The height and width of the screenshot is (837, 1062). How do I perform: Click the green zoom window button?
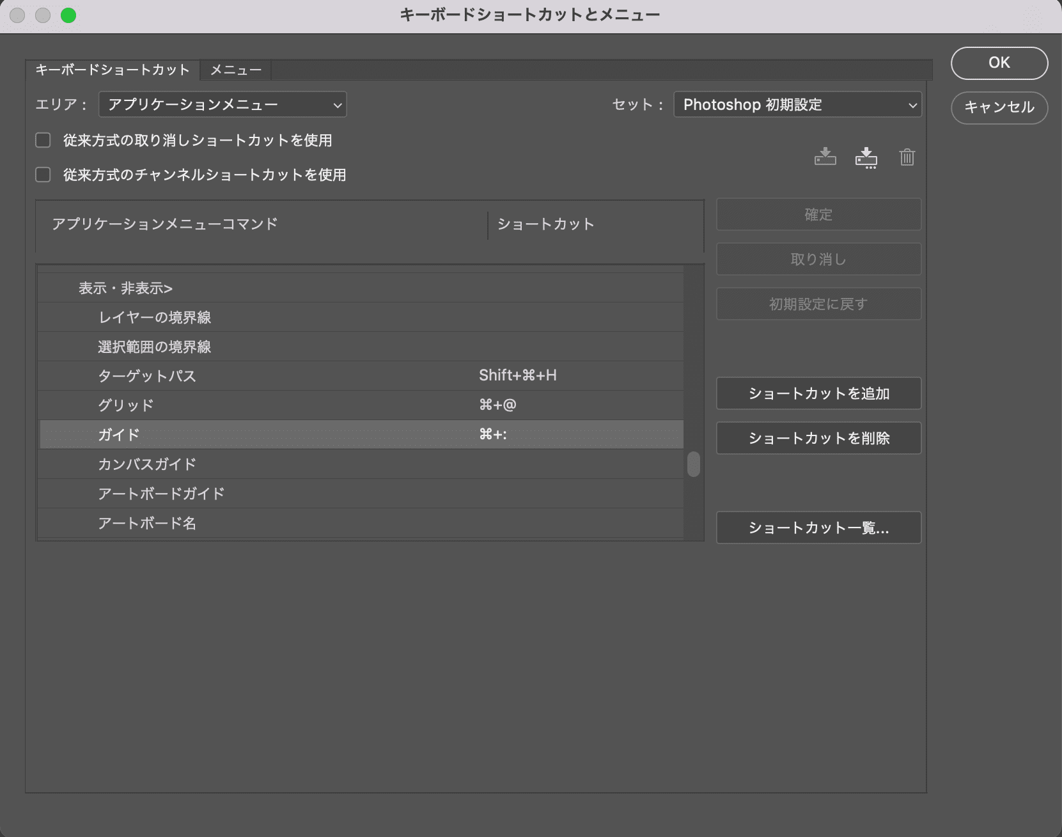[x=68, y=15]
